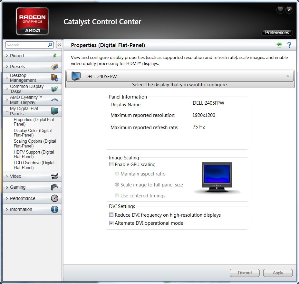Viewport: 299px width, 284px height.
Task: Open LCD Overdrive (Digital Flat-Panel) page
Action: pyautogui.click(x=34, y=165)
